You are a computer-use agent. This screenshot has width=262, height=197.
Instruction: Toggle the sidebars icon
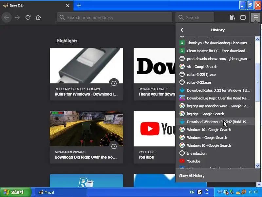click(243, 17)
